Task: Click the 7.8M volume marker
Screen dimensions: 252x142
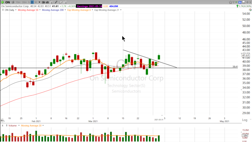Action: pos(245,135)
